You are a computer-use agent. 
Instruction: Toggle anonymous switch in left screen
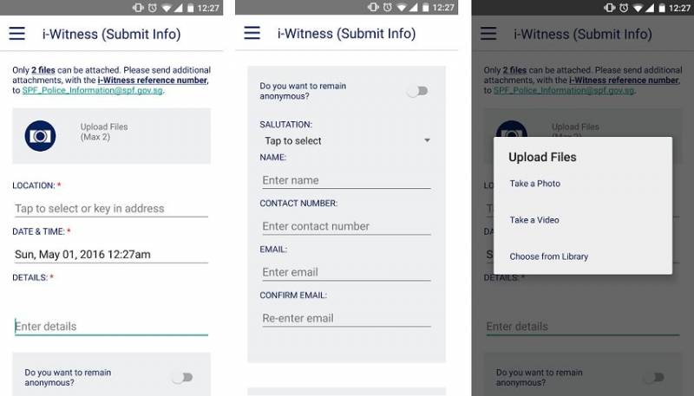181,377
